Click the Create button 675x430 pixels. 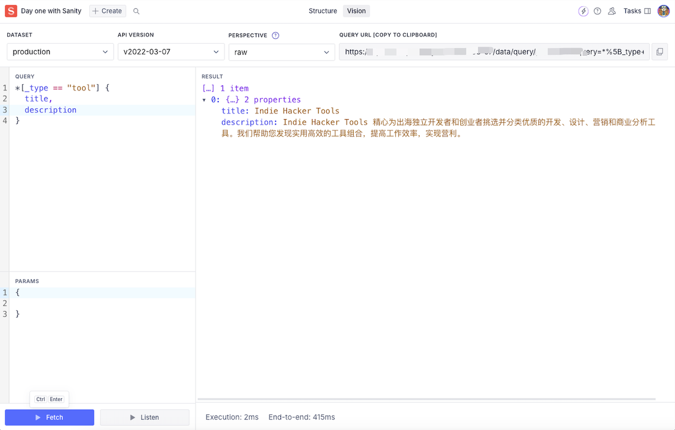pos(107,11)
